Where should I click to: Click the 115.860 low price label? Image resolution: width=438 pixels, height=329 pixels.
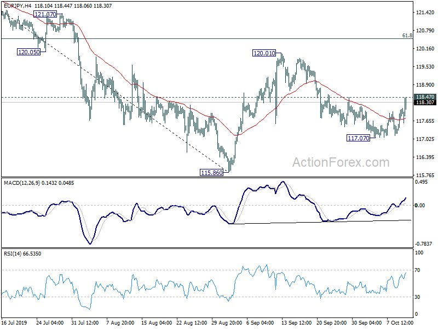[212, 173]
